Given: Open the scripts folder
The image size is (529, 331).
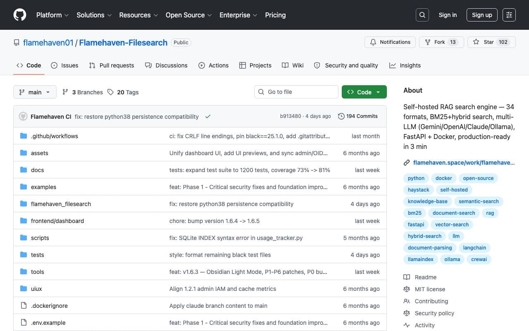Looking at the screenshot, I should coord(40,238).
